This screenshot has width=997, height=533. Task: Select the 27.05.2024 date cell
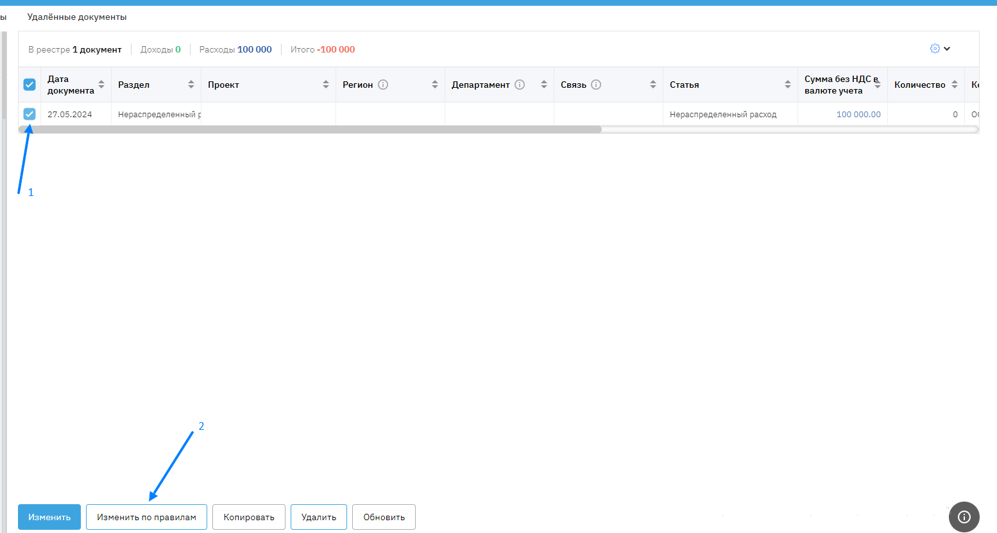pyautogui.click(x=76, y=114)
